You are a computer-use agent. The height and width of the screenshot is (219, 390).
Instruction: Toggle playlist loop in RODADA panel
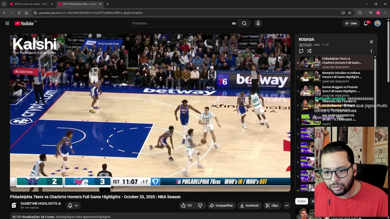(x=301, y=51)
